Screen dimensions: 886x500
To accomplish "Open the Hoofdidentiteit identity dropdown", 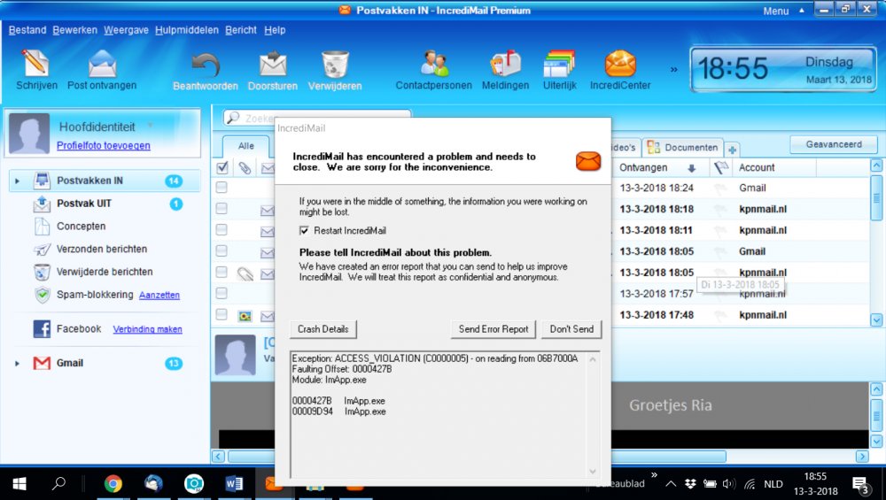I will pos(150,127).
